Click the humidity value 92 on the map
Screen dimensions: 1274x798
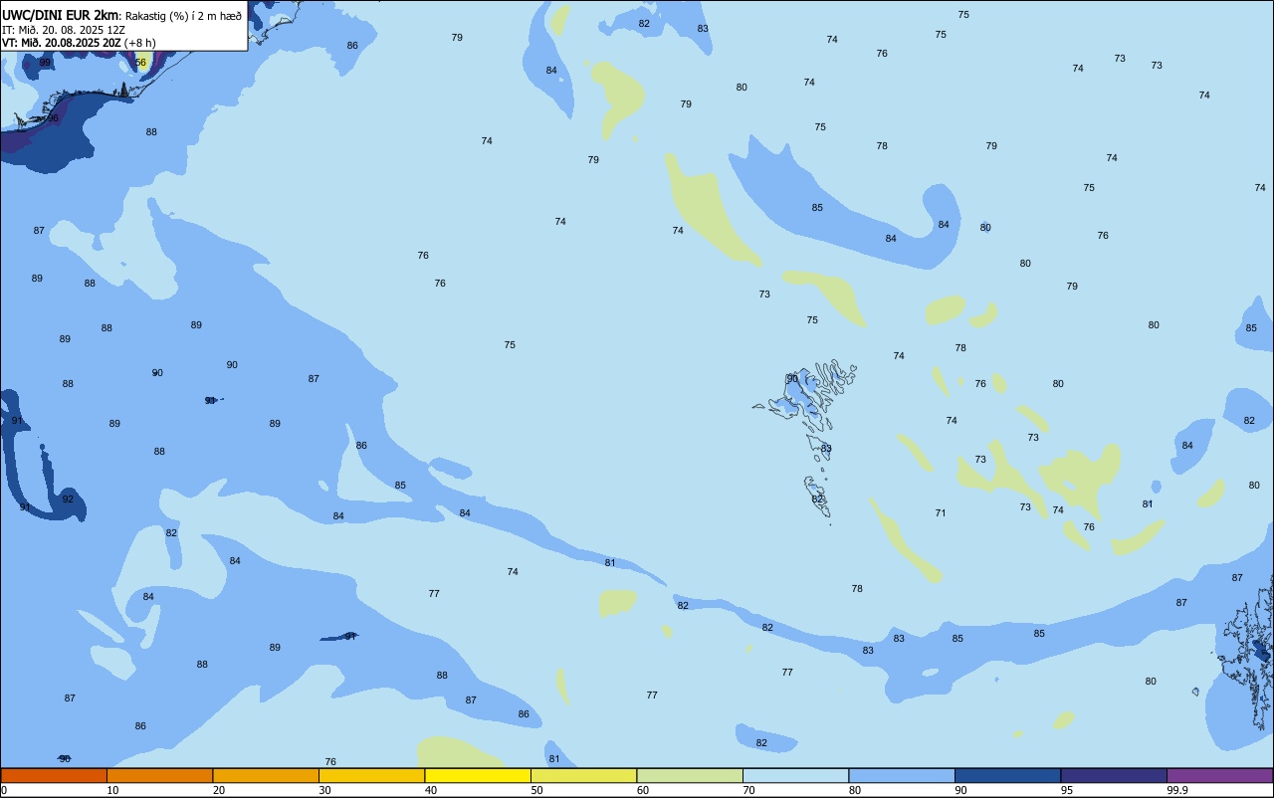(68, 499)
